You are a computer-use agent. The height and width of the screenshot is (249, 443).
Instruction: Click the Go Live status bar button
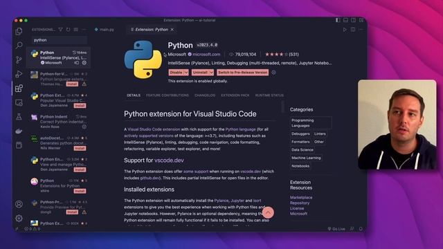click(x=336, y=229)
